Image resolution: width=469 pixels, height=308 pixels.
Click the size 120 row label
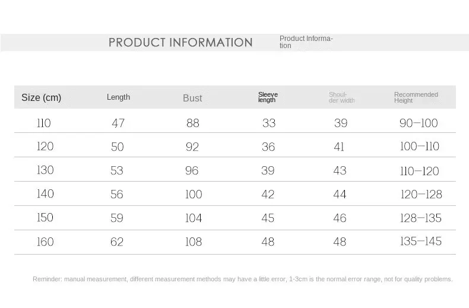tap(45, 147)
